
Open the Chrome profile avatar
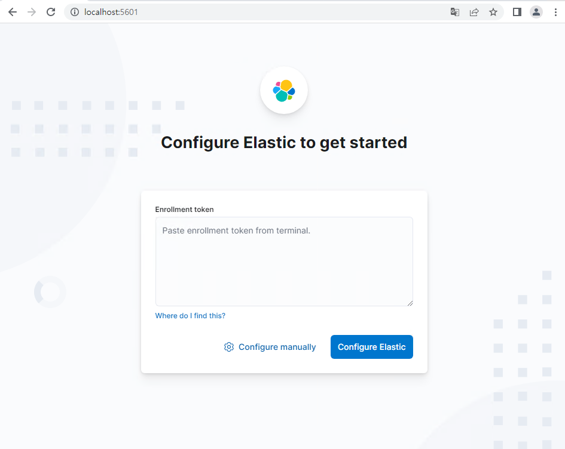pos(536,12)
